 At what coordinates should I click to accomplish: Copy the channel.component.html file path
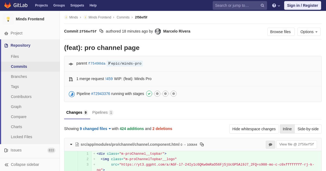tap(202, 144)
